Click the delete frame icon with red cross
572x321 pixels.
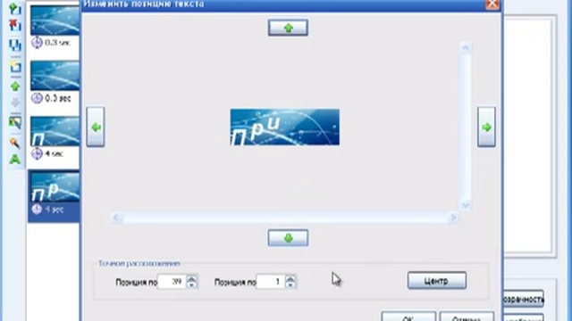[14, 26]
